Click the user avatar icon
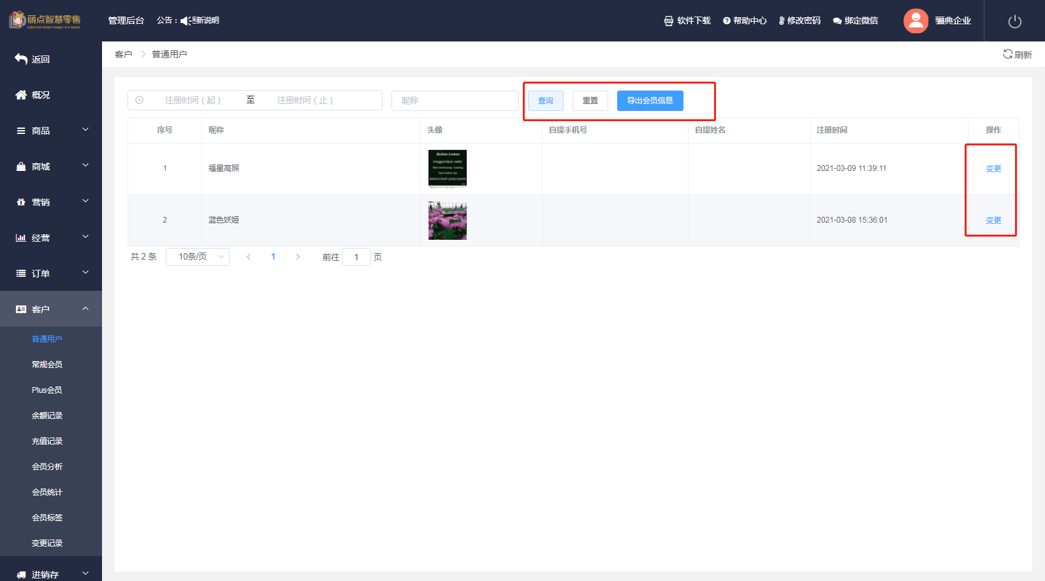Viewport: 1045px width, 581px height. [916, 20]
